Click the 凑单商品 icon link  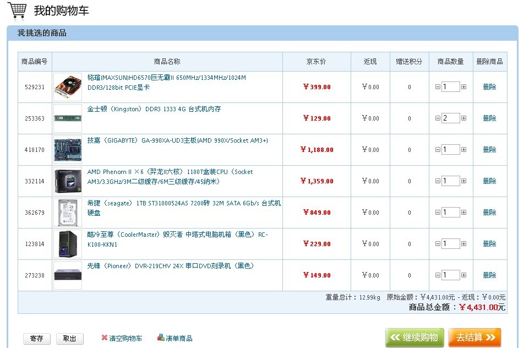coord(161,338)
